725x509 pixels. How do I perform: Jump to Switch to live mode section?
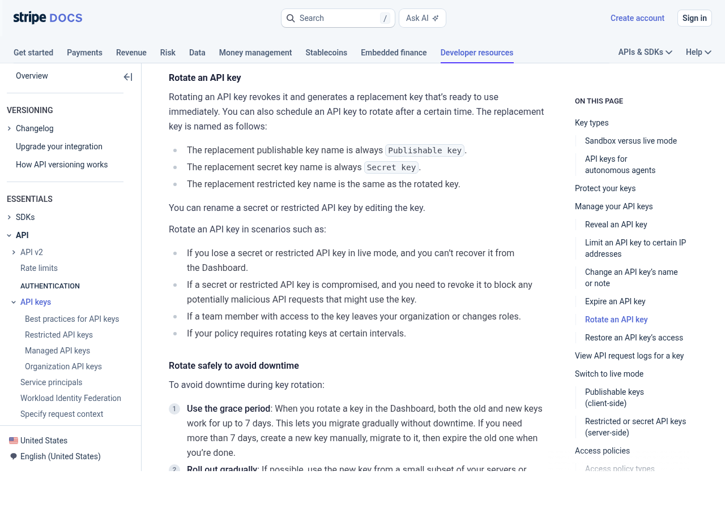(609, 374)
